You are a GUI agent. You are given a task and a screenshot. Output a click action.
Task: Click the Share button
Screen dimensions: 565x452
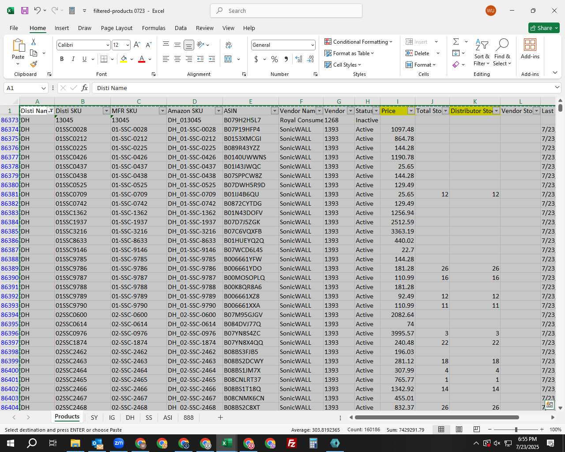(544, 28)
